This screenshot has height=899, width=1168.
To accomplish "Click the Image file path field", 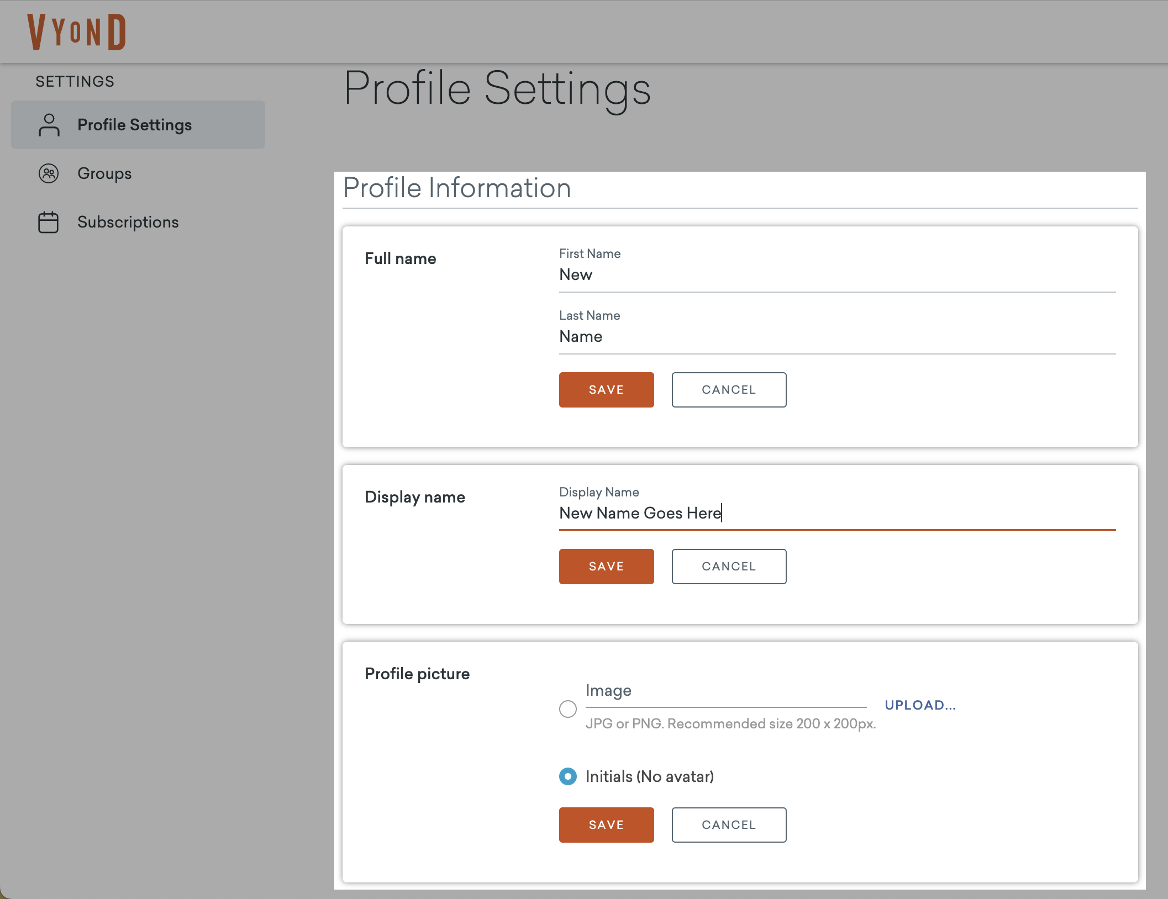I will click(725, 692).
